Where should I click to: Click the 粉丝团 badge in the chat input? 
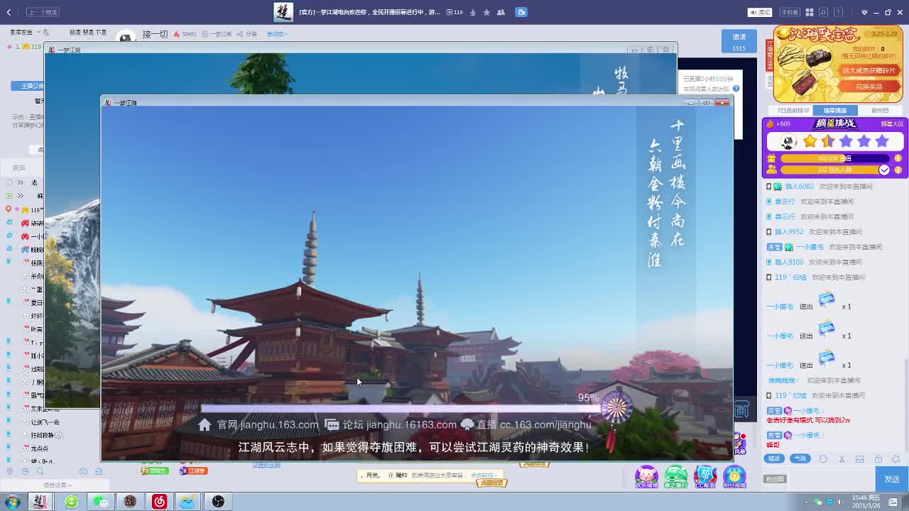pos(775,479)
